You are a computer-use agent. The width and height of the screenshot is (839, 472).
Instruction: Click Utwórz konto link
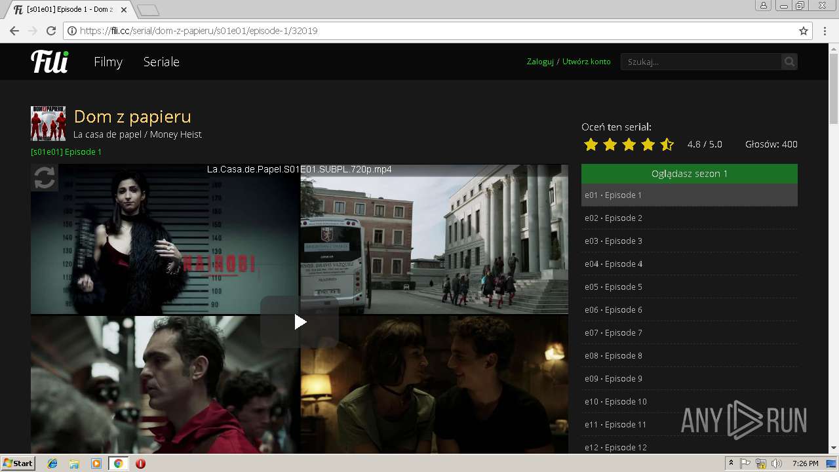click(x=586, y=62)
